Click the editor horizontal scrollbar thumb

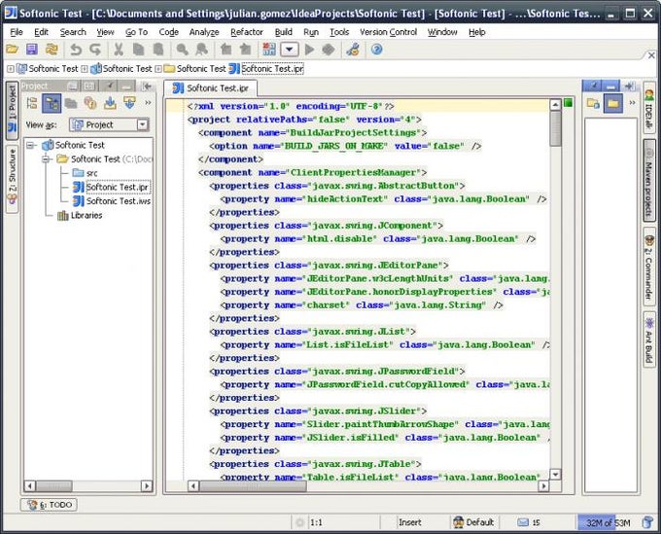253,486
